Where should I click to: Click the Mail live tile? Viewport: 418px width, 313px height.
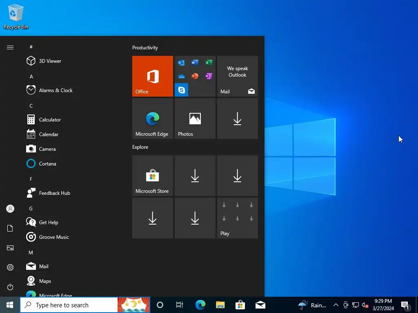[238, 76]
